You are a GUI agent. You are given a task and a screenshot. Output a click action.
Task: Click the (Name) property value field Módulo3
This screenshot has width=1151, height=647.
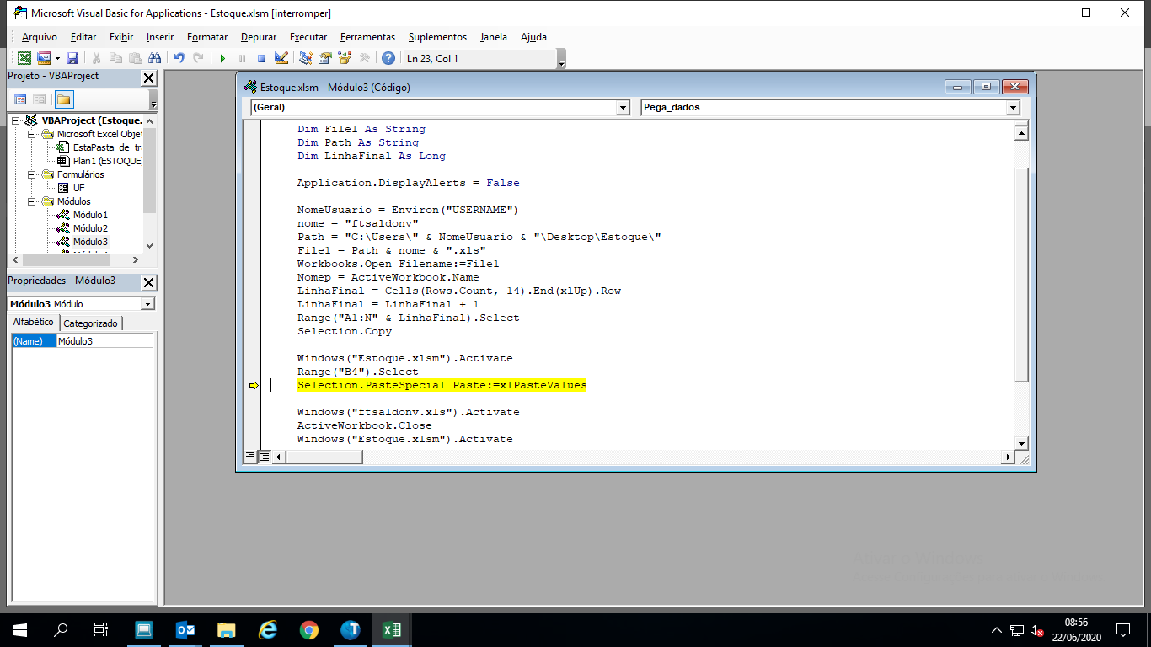click(104, 341)
